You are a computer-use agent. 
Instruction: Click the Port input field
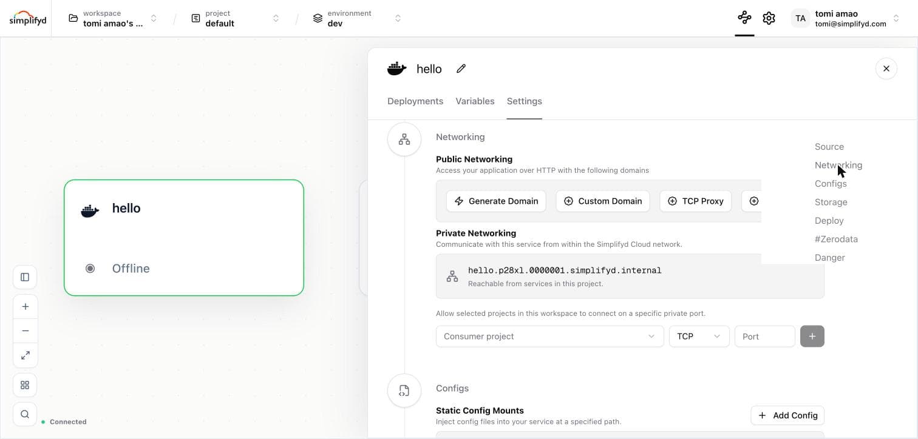coord(764,337)
